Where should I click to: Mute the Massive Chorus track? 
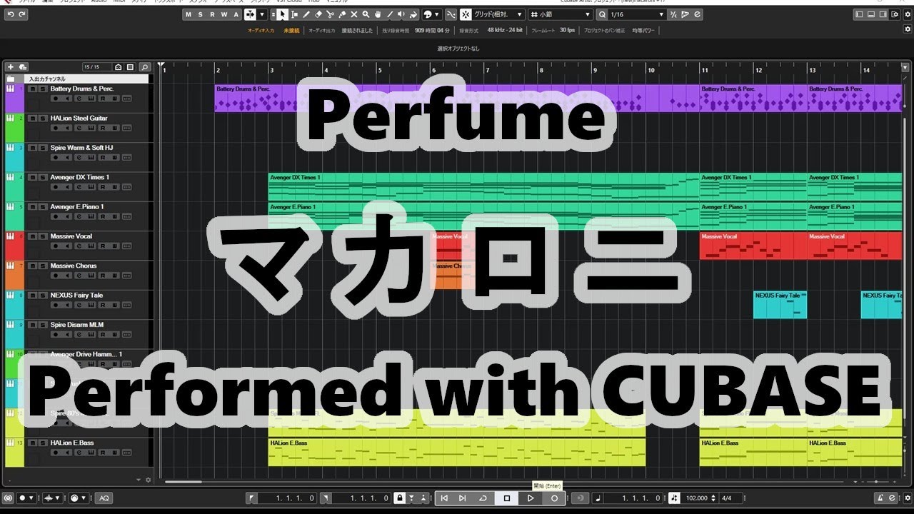(32, 266)
